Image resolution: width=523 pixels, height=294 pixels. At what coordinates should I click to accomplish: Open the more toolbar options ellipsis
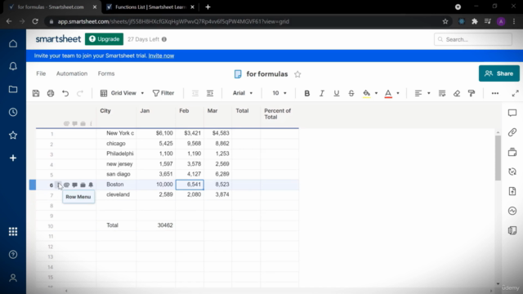coord(495,93)
